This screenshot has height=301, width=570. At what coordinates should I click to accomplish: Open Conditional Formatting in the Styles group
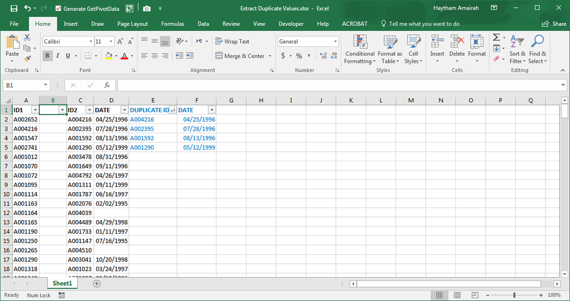pos(359,50)
